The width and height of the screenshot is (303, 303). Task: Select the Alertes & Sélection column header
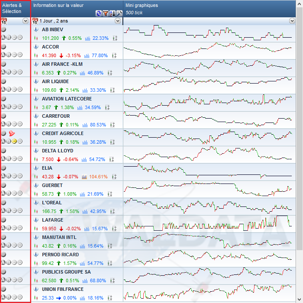coord(16,9)
